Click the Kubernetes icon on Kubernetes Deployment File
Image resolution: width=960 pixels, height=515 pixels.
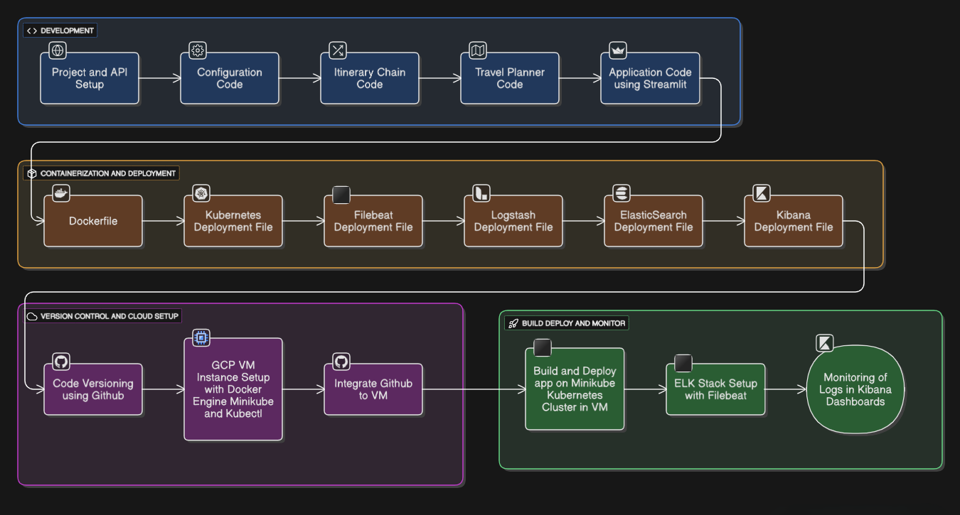[x=201, y=193]
